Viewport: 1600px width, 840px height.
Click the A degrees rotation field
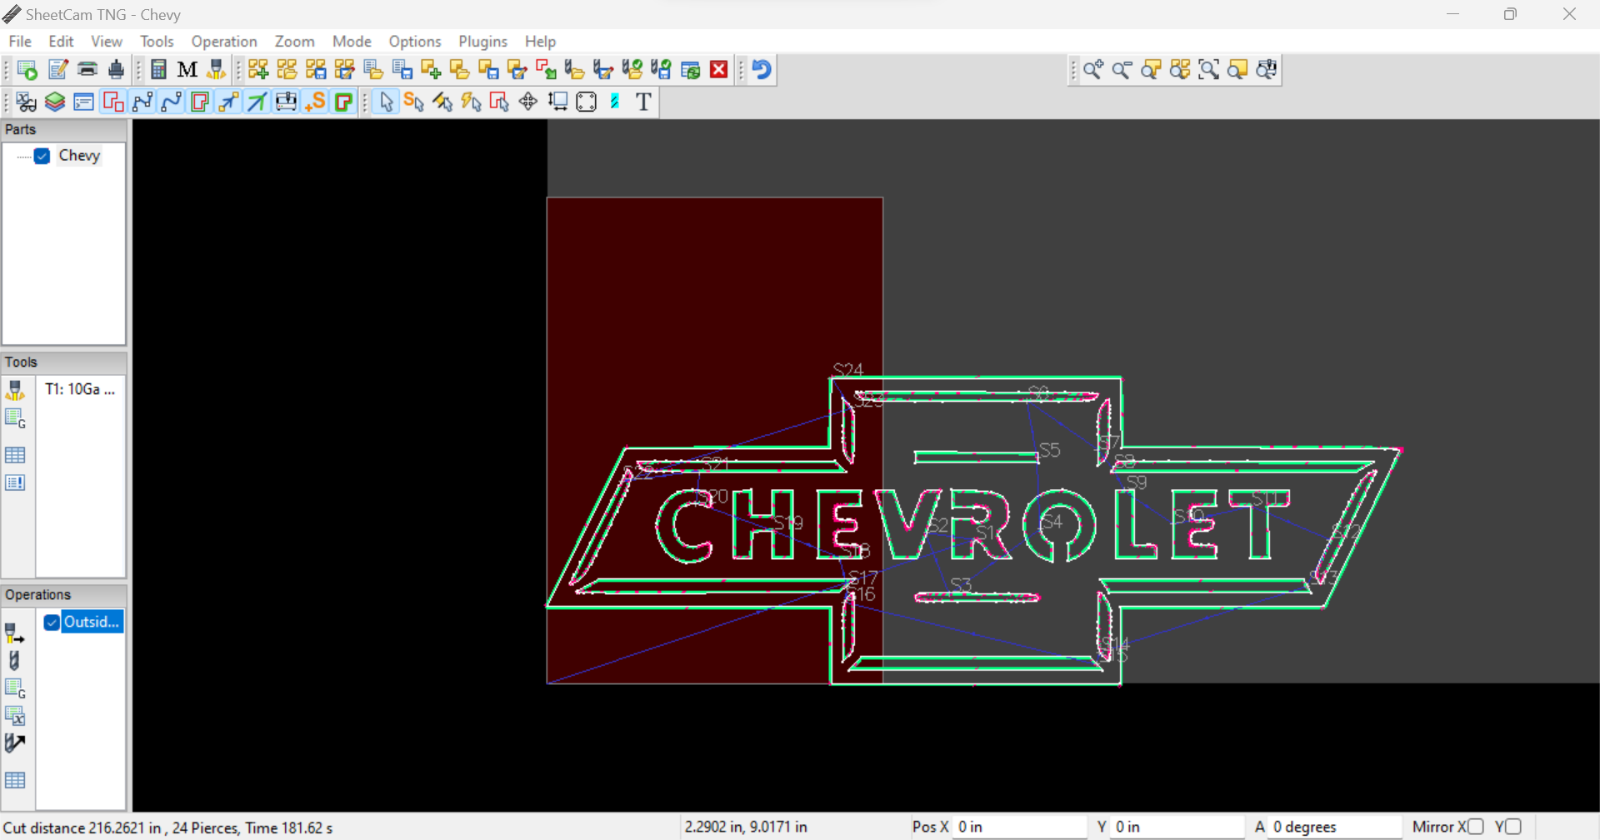coord(1333,827)
